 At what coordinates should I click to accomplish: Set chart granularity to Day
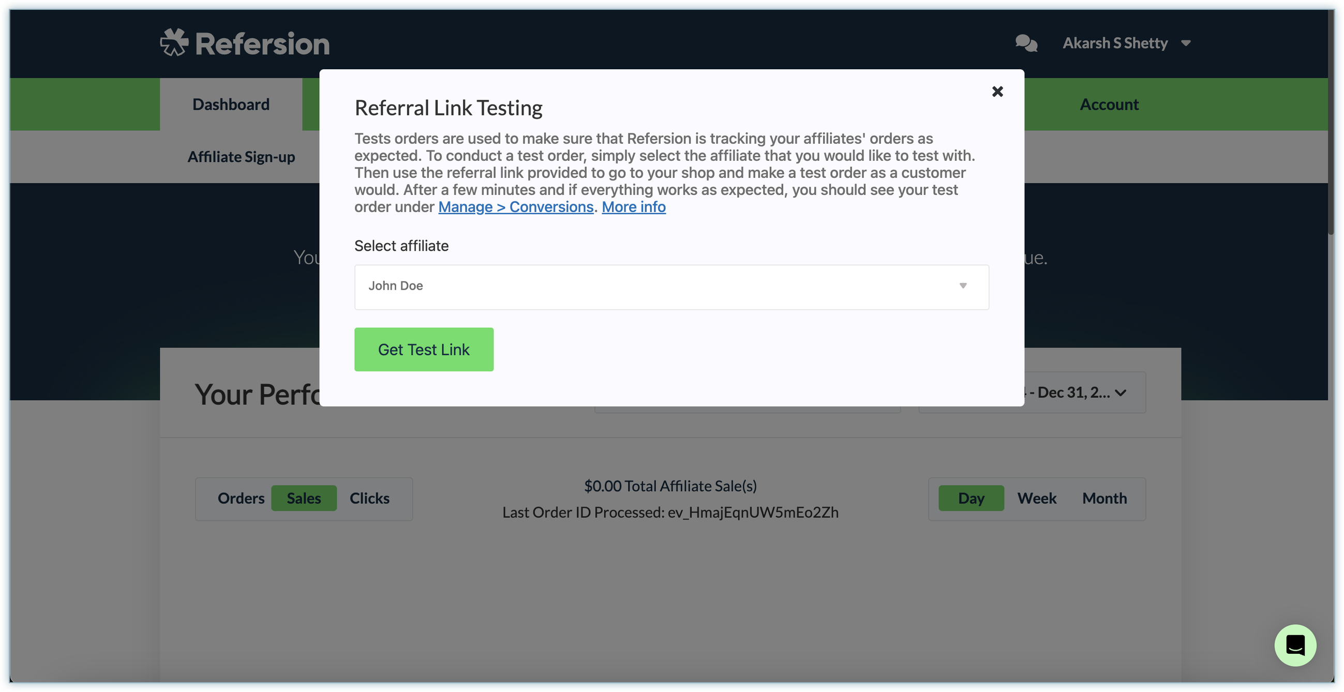970,499
